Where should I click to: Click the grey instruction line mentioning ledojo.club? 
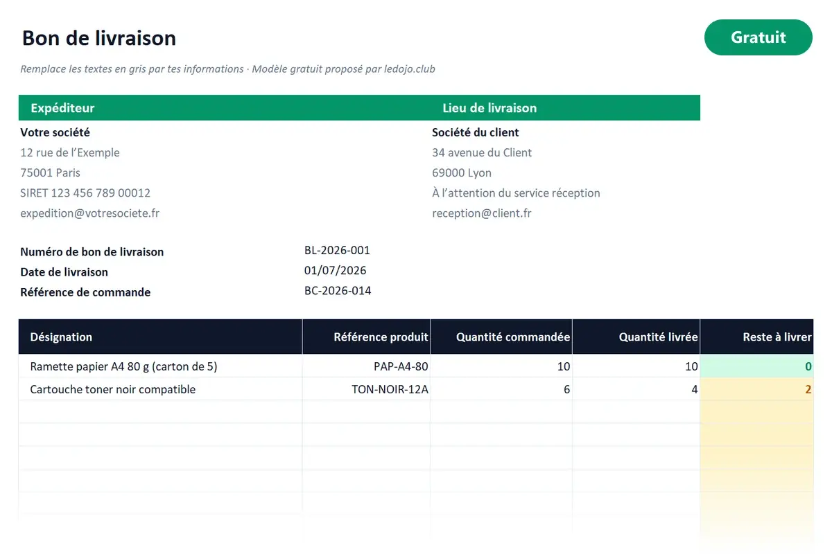tap(227, 69)
